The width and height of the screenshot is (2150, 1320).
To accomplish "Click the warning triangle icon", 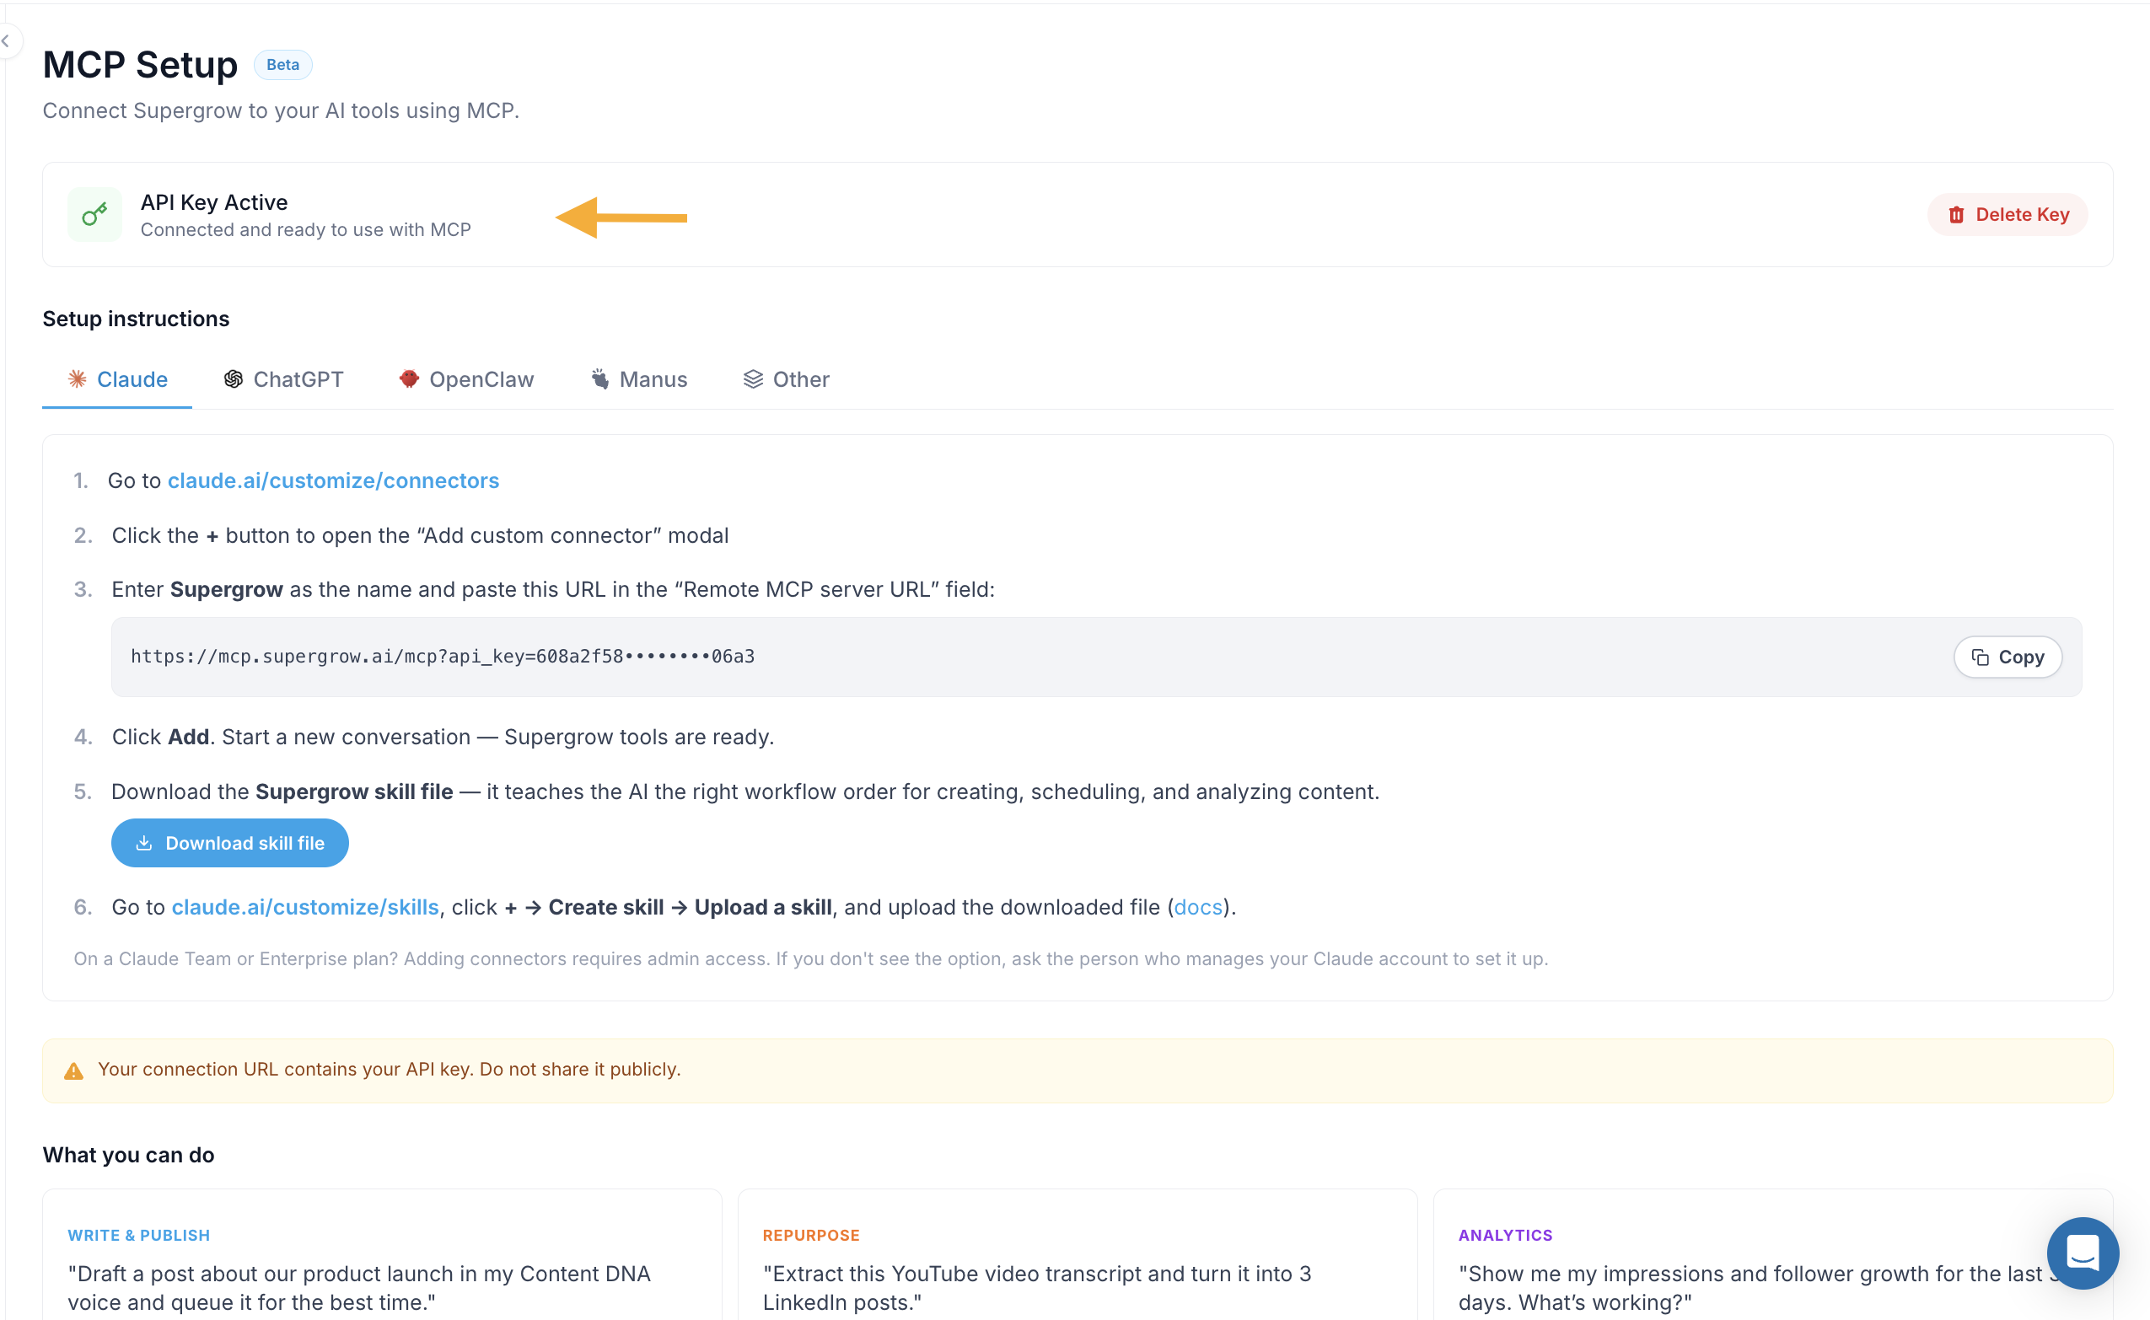I will point(73,1070).
